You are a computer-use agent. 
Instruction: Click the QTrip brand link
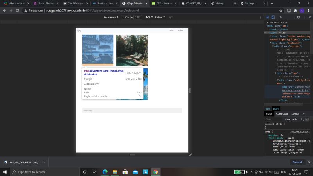79,31
